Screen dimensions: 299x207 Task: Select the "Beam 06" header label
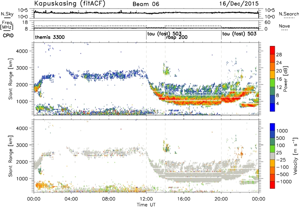(x=146, y=4)
